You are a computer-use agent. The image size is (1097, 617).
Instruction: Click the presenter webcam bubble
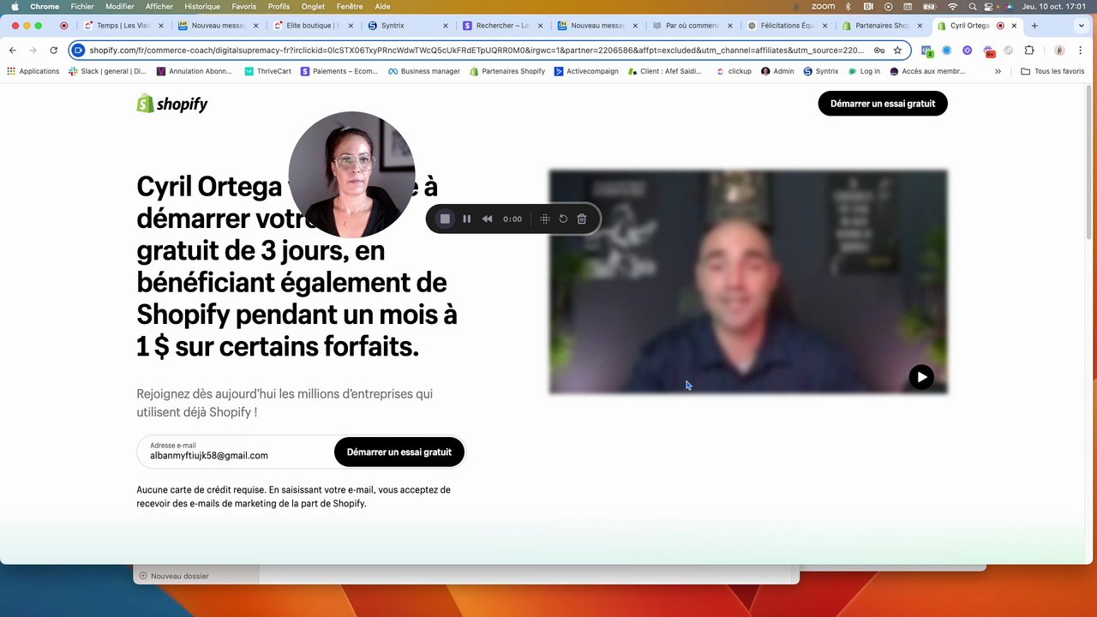click(351, 175)
